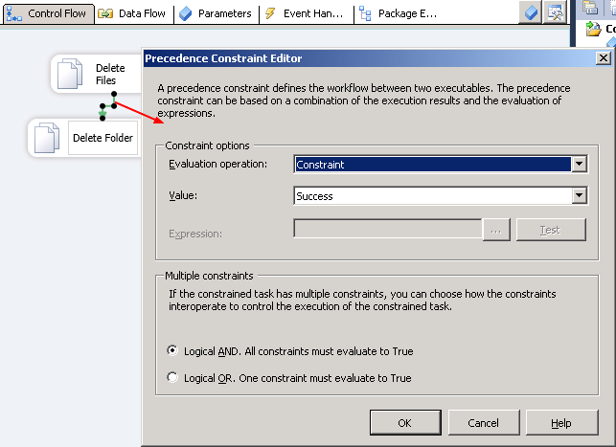The image size is (616, 447).
Task: Click the OK button
Action: (405, 423)
